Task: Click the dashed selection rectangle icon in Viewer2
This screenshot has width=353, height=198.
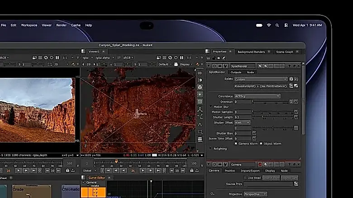Action: pyautogui.click(x=200, y=132)
